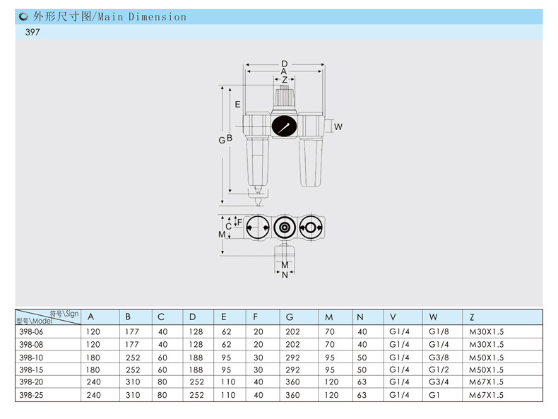Click the G3/8 value in the 398-10 row
The image size is (558, 419).
[x=439, y=357]
